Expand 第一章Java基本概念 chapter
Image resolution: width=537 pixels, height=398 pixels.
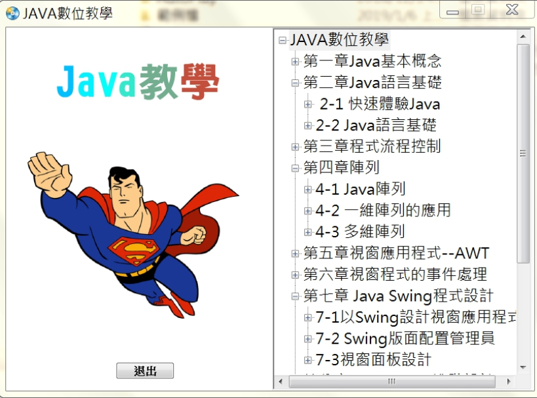click(x=295, y=62)
